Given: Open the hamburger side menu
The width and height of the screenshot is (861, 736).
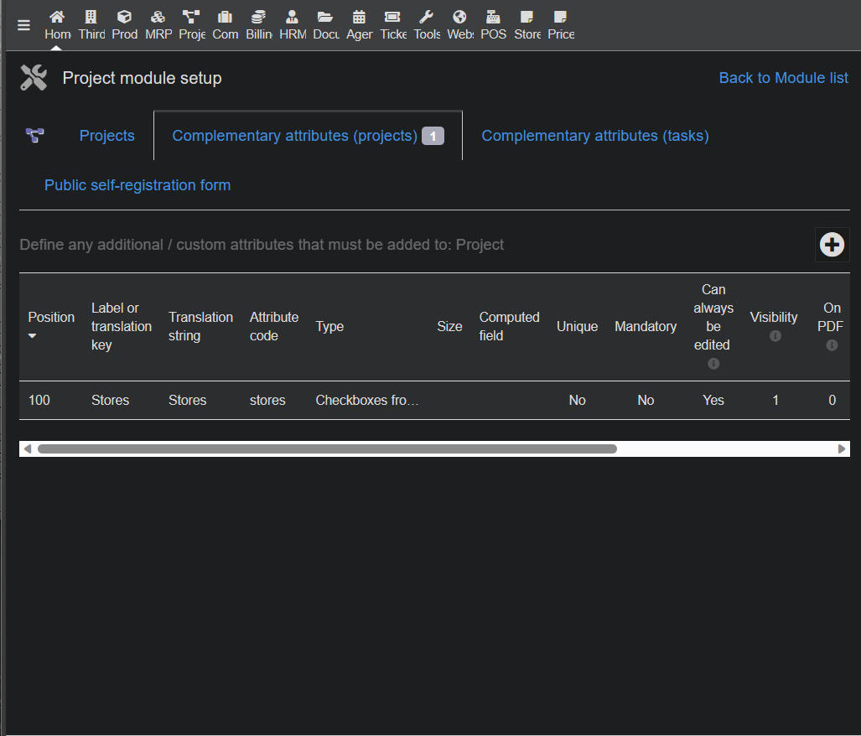Looking at the screenshot, I should click(23, 25).
